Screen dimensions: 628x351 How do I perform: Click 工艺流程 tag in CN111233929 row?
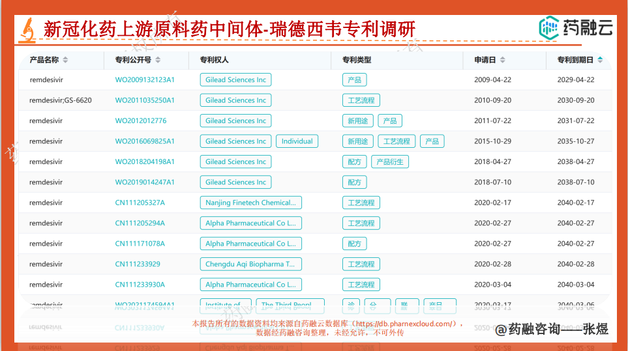point(361,264)
